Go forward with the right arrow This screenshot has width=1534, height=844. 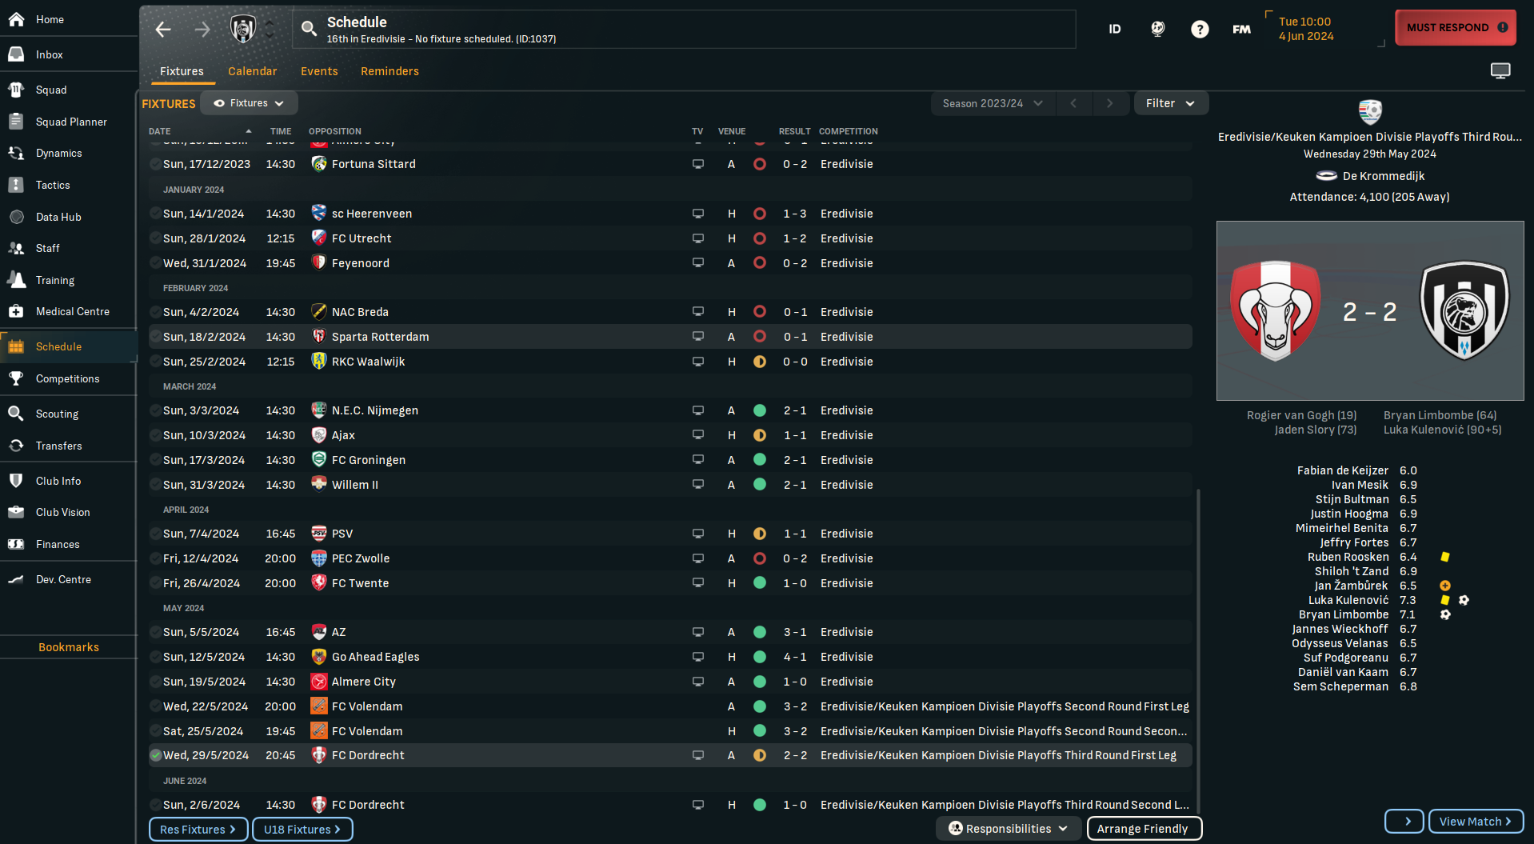click(x=202, y=30)
